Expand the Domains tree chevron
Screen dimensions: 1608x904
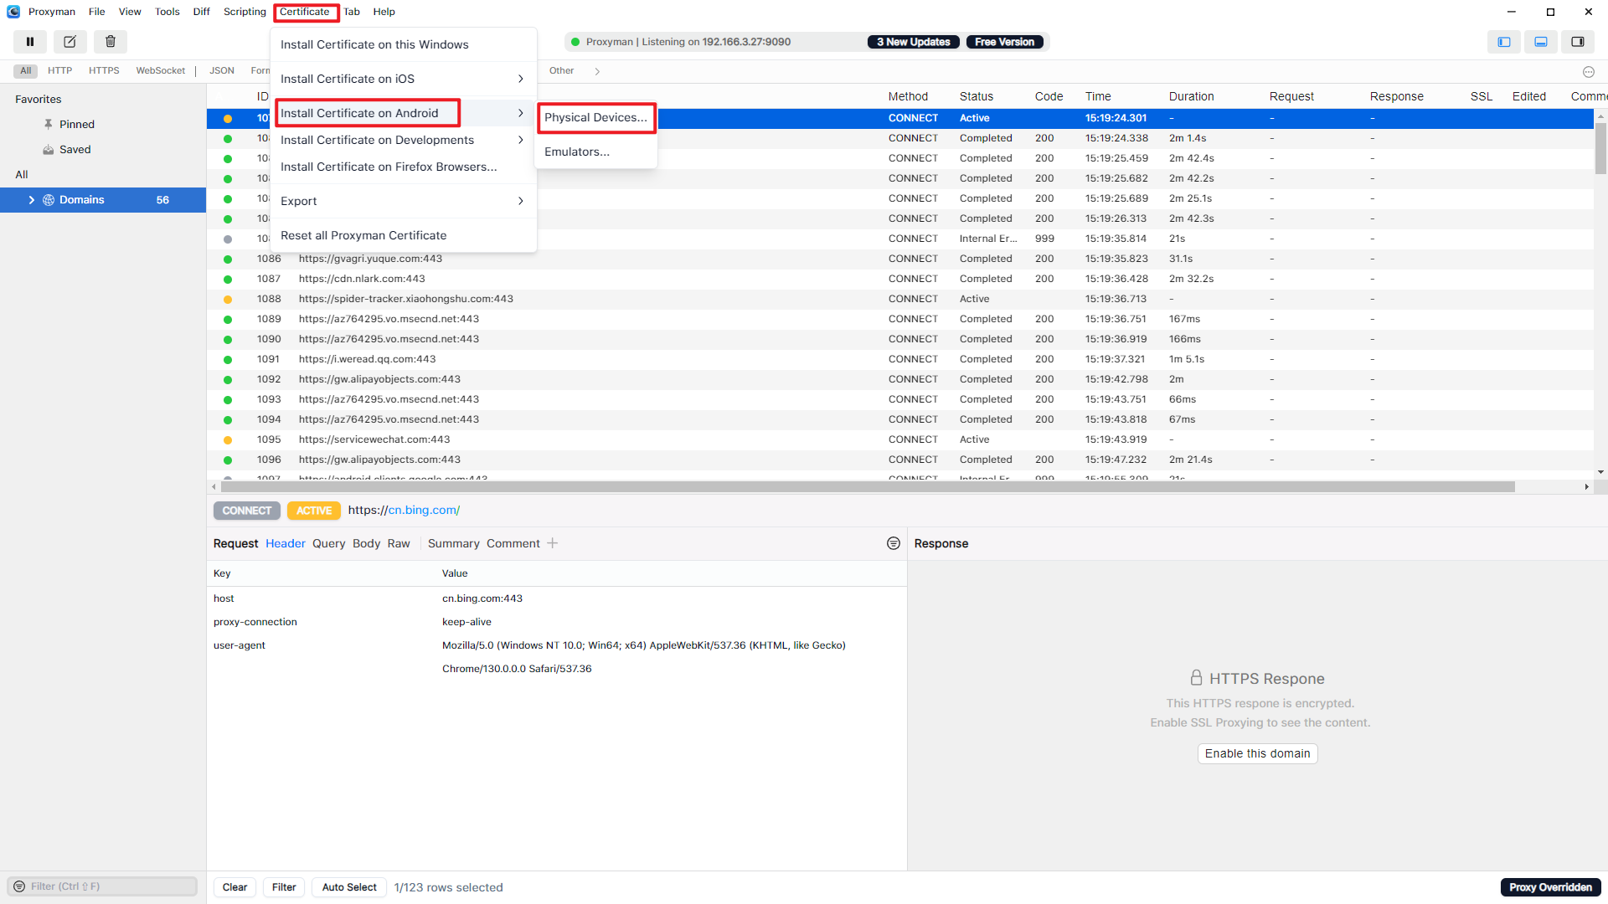click(x=32, y=200)
